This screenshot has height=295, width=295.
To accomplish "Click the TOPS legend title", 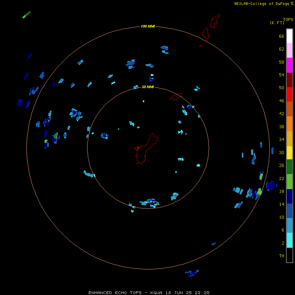I will point(288,20).
